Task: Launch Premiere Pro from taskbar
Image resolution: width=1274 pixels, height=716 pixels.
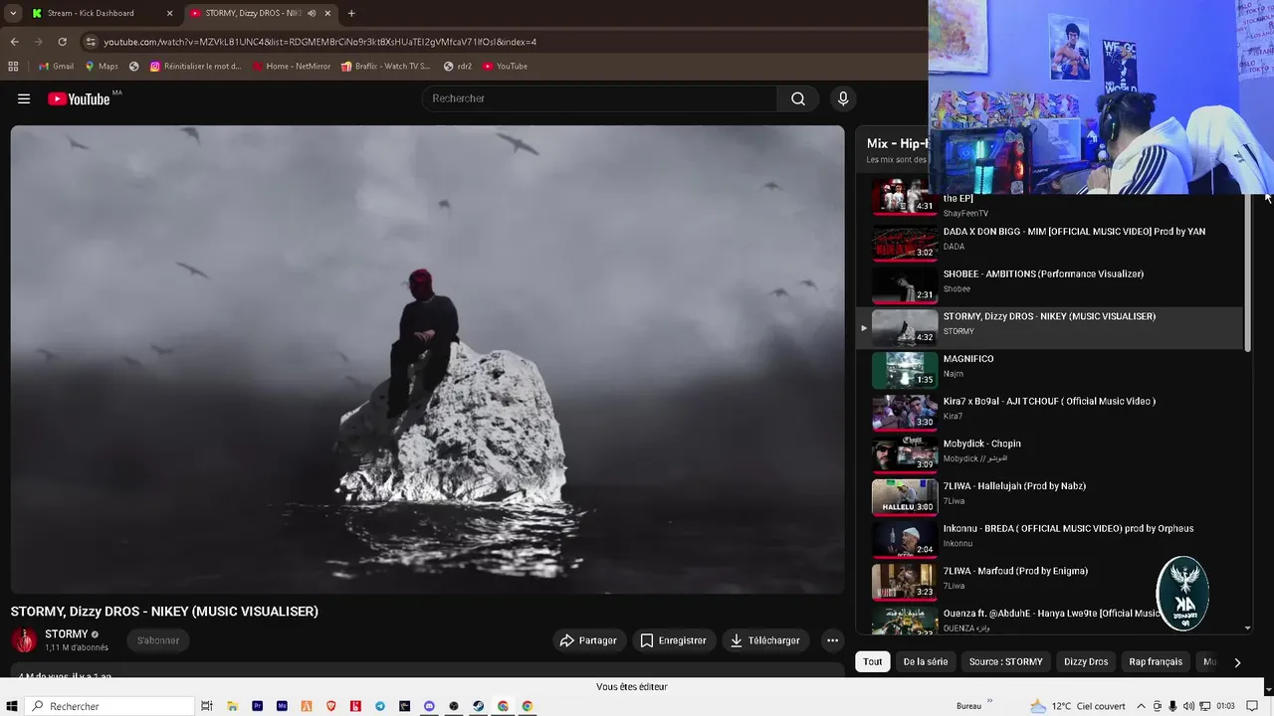Action: click(257, 706)
